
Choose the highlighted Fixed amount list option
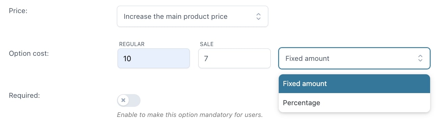pos(354,84)
